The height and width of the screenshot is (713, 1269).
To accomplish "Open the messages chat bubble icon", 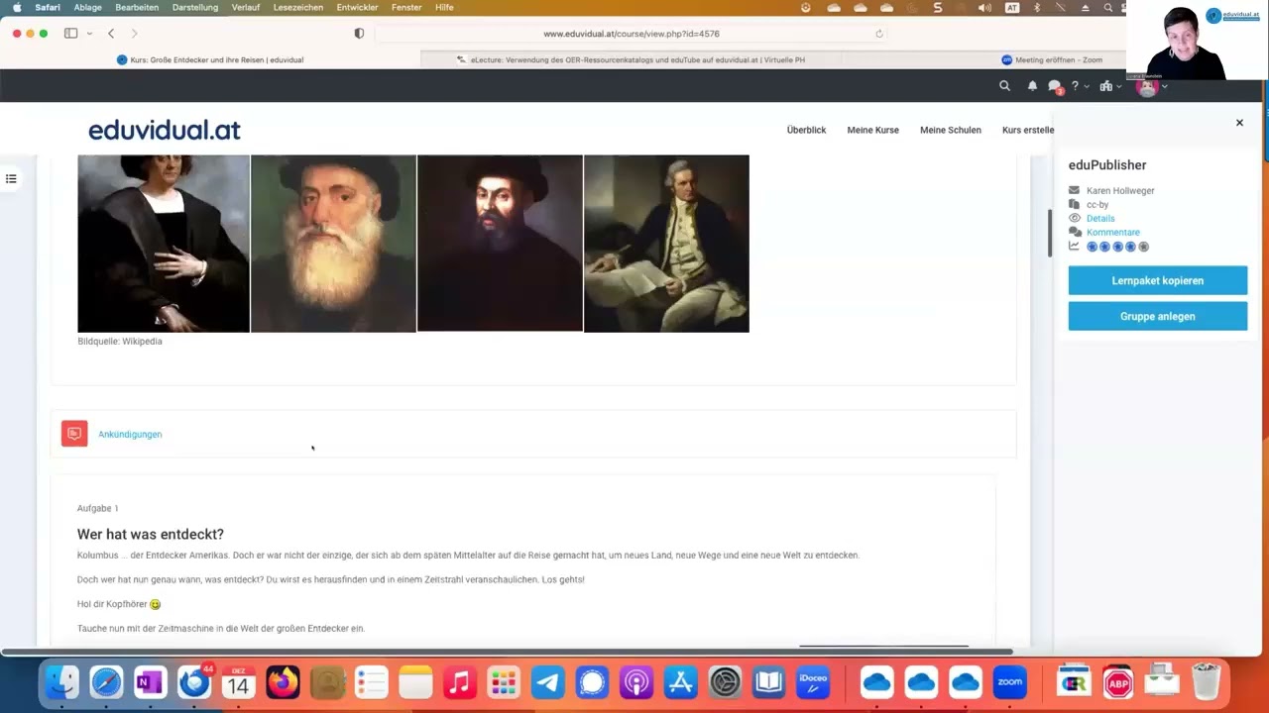I will 1055,87.
